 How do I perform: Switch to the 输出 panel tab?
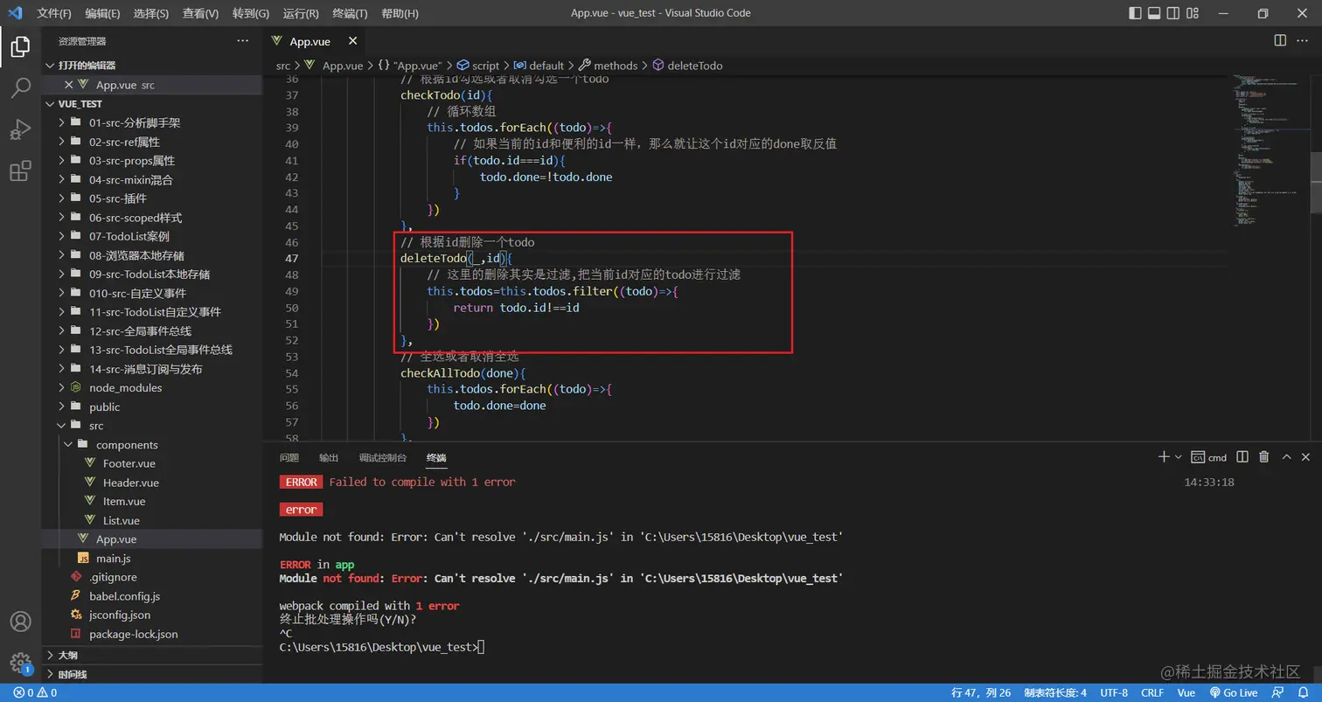click(329, 457)
